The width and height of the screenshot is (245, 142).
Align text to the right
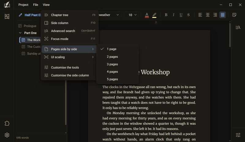click(x=215, y=15)
